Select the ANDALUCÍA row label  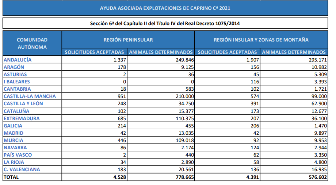tap(18, 60)
